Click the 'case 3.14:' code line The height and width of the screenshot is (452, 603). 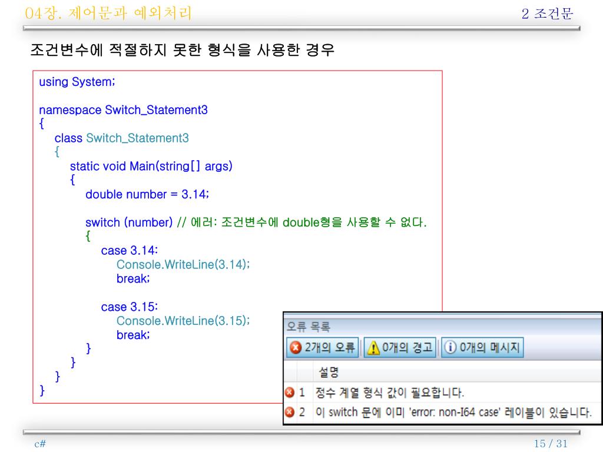click(x=130, y=251)
